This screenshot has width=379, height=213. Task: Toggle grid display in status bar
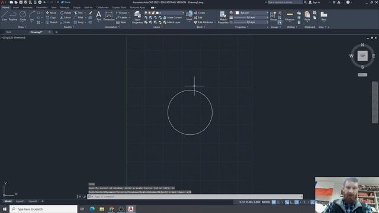click(274, 202)
